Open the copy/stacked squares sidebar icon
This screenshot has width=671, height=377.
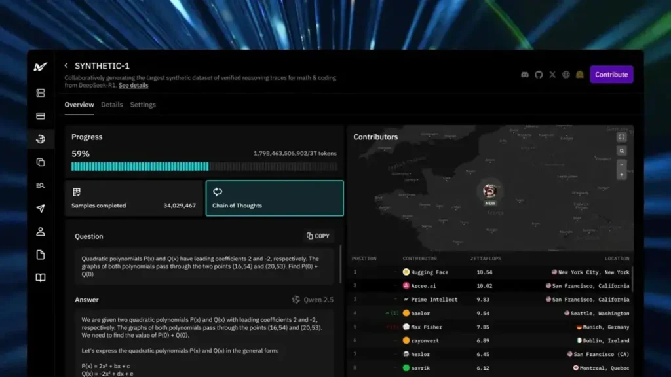40,162
